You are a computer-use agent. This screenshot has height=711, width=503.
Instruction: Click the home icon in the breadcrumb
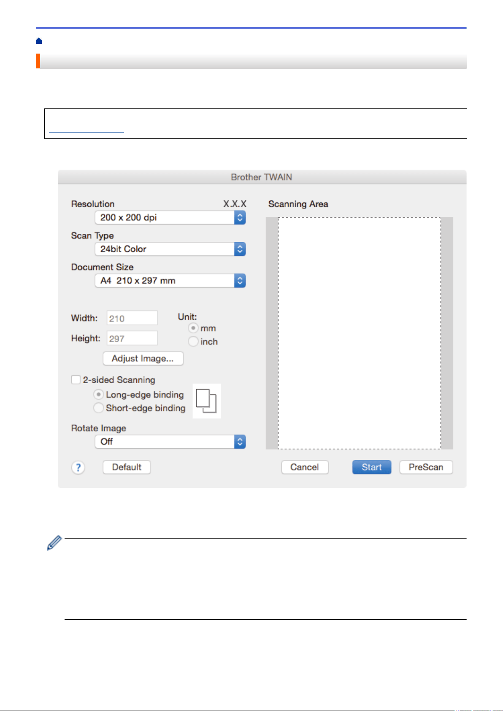tap(39, 41)
